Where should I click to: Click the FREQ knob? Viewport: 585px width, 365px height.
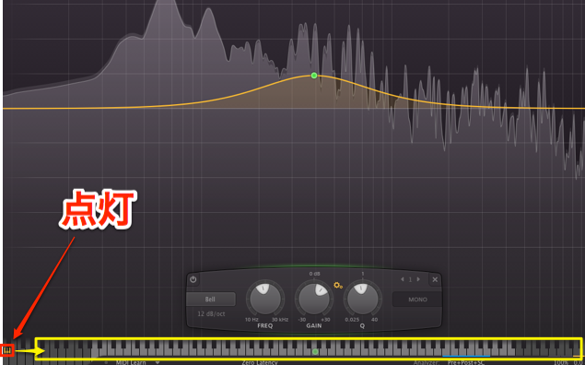pos(265,299)
